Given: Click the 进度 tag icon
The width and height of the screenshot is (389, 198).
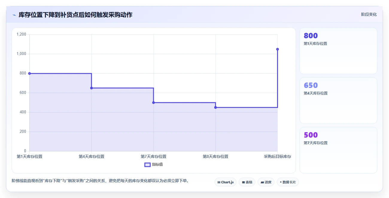Looking at the screenshot, I should [x=262, y=182].
